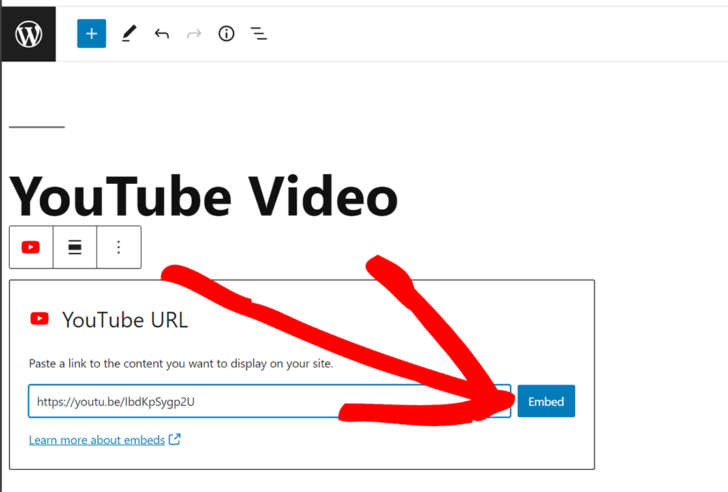Expand the three-dot block Options menu
Screen dimensions: 728x492
click(118, 247)
